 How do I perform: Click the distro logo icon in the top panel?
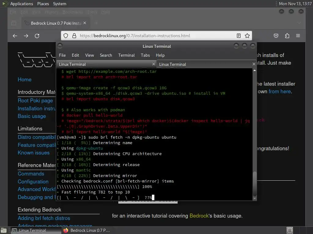[x=5, y=4]
